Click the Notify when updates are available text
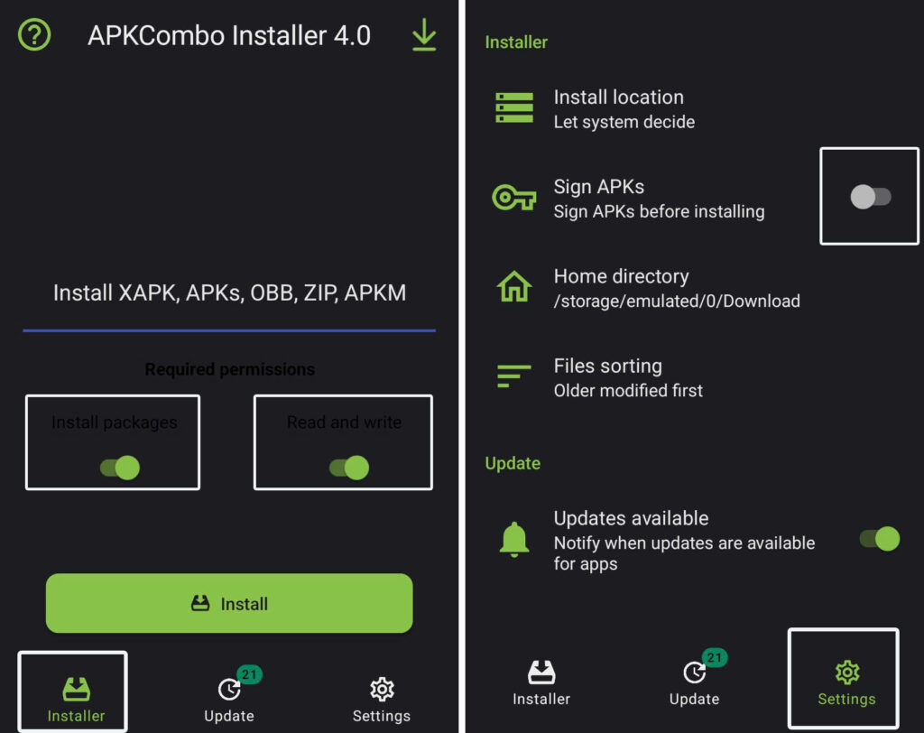The width and height of the screenshot is (924, 733). coord(684,552)
